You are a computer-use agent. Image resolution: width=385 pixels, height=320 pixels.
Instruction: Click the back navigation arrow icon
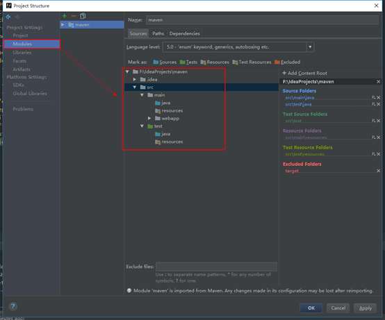(8, 17)
